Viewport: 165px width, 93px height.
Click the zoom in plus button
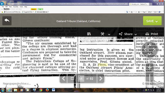(x=150, y=67)
